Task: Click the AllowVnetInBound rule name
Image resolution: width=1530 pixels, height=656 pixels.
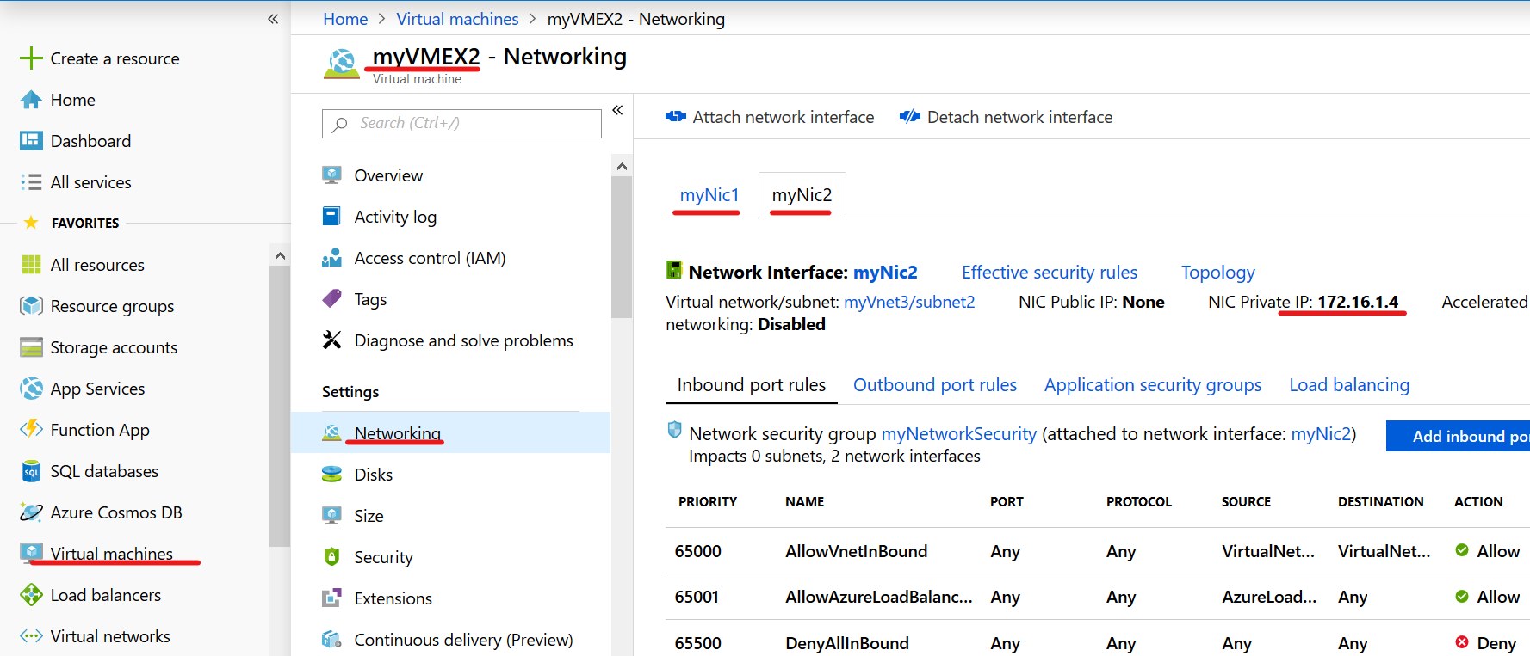Action: point(857,551)
